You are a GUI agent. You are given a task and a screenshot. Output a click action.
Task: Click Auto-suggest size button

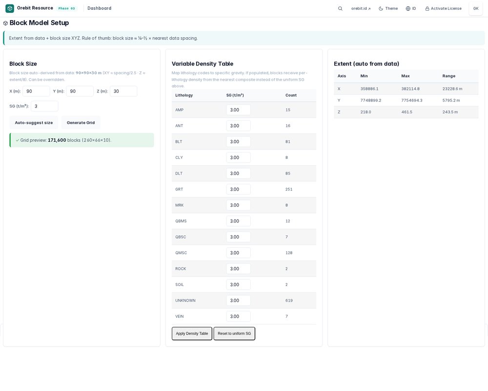click(x=34, y=123)
